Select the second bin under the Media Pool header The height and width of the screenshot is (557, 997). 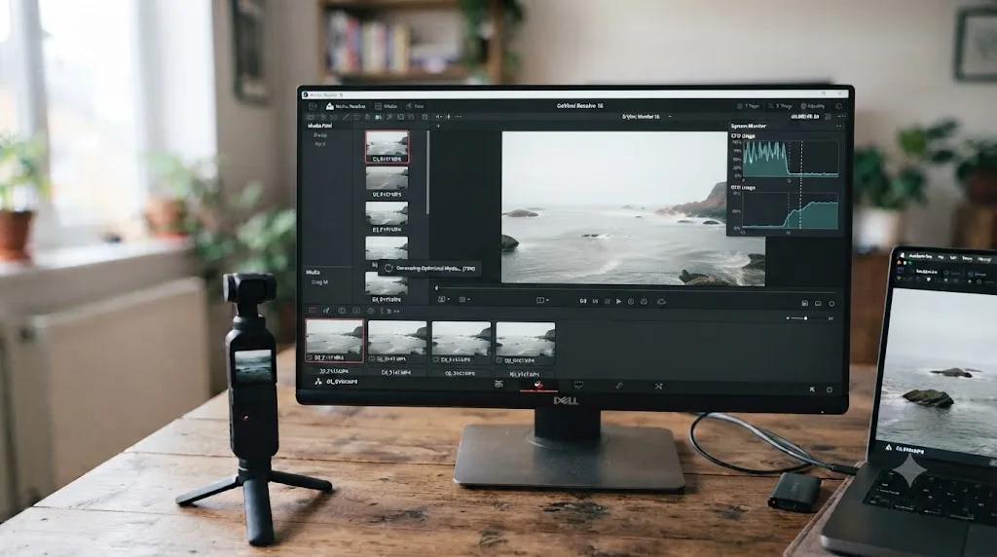(x=319, y=144)
